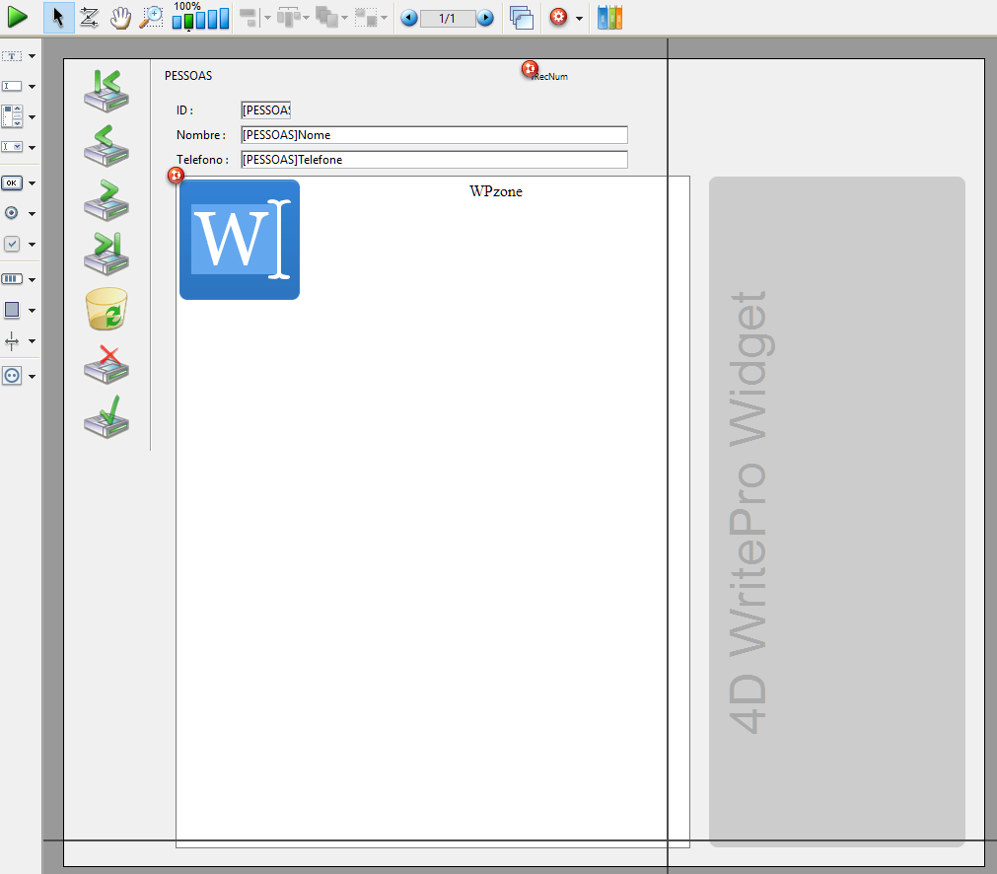
Task: Click the [PESSOAS]Nome input field
Action: tap(434, 135)
